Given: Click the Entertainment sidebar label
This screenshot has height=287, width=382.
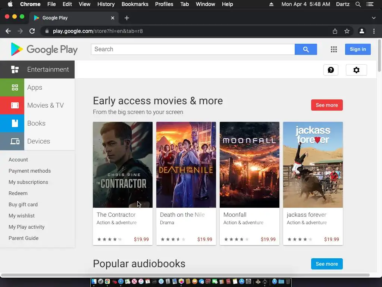Looking at the screenshot, I should click(48, 70).
